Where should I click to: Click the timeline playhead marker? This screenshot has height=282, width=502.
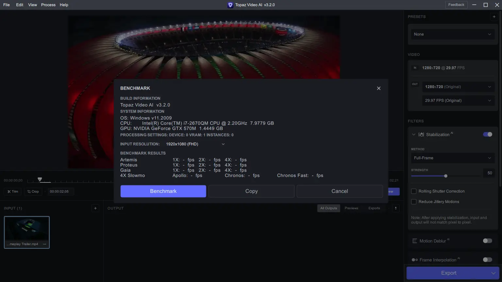pos(40,180)
